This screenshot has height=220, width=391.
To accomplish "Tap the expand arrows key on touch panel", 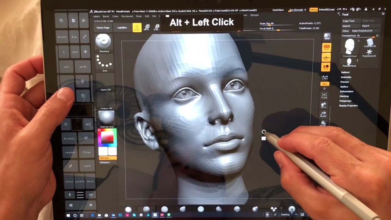I will (85, 37).
